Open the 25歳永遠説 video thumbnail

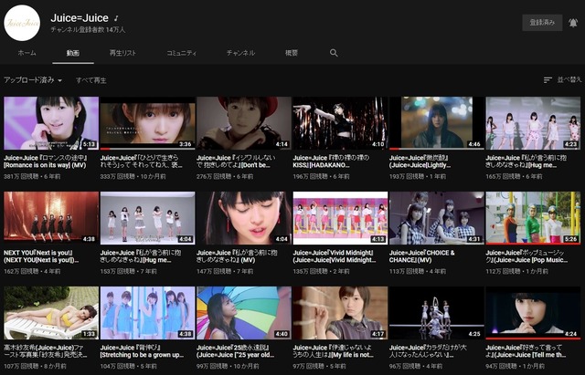point(244,313)
